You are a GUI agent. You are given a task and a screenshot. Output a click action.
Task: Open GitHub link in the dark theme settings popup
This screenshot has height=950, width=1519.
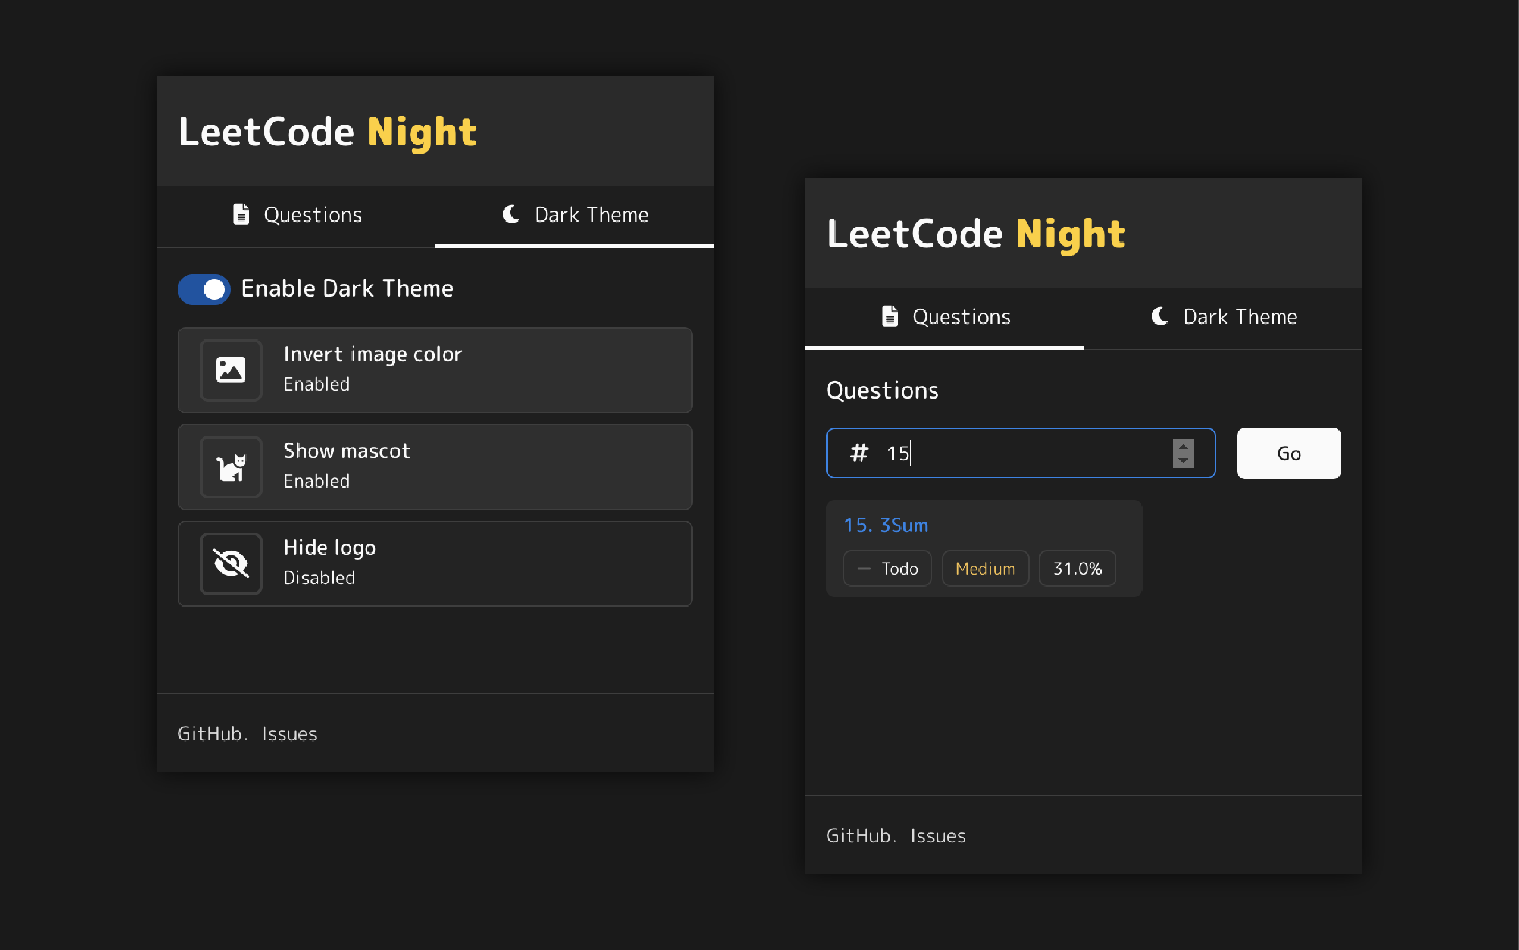tap(210, 733)
